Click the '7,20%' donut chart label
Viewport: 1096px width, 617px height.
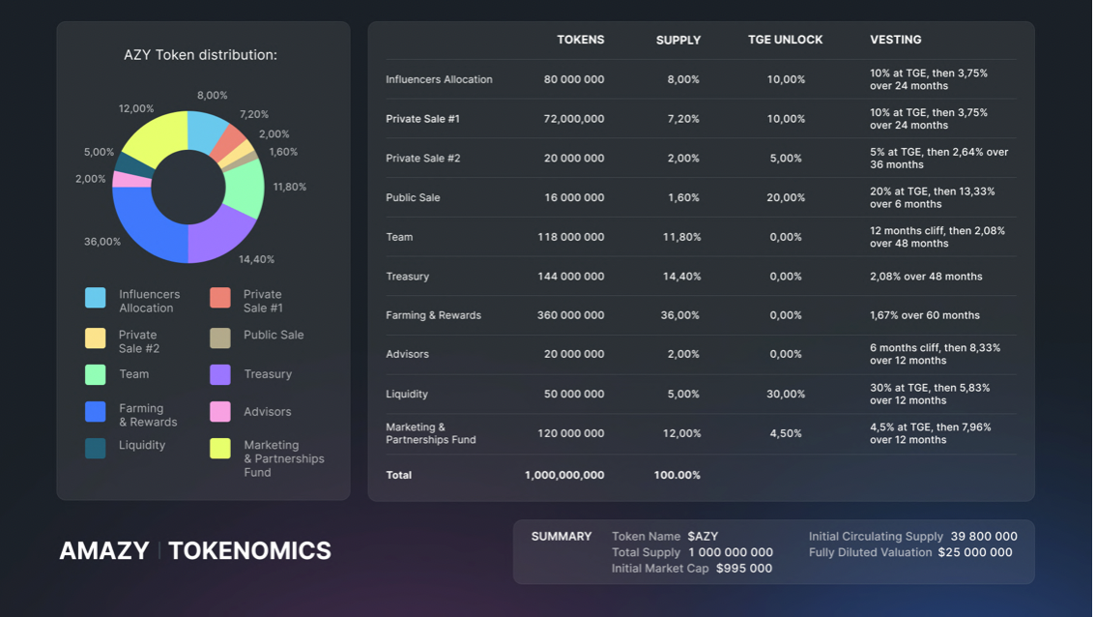point(254,114)
